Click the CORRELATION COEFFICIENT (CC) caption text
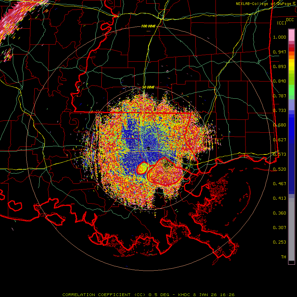 point(104,295)
